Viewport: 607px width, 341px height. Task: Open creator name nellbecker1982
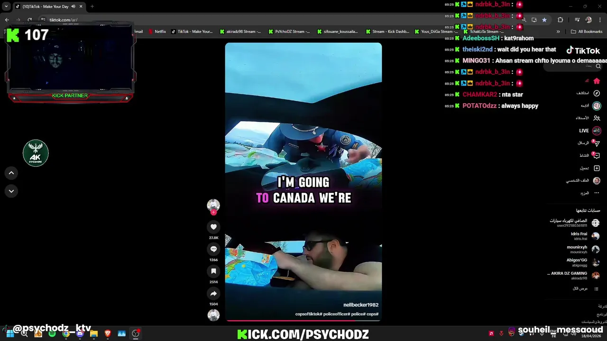[361, 305]
